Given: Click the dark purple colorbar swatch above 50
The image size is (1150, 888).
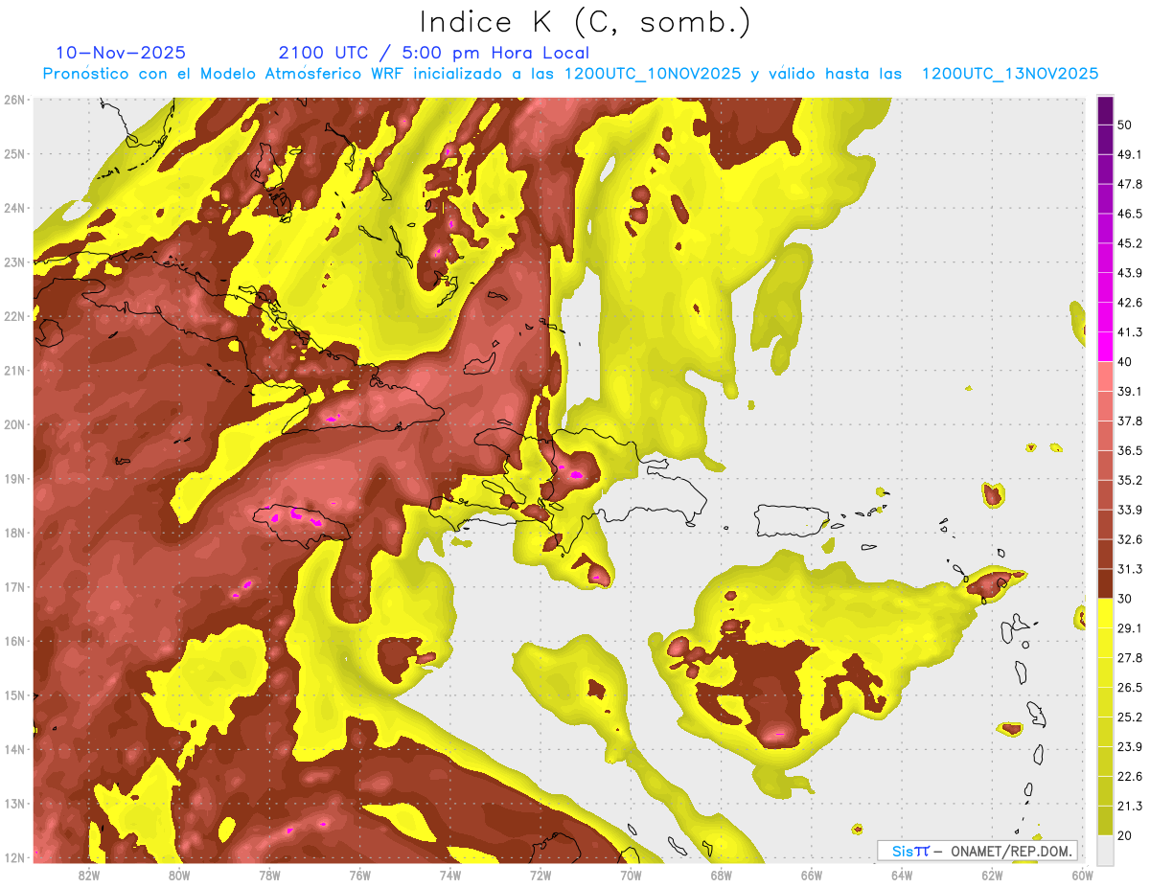Looking at the screenshot, I should tap(1105, 111).
